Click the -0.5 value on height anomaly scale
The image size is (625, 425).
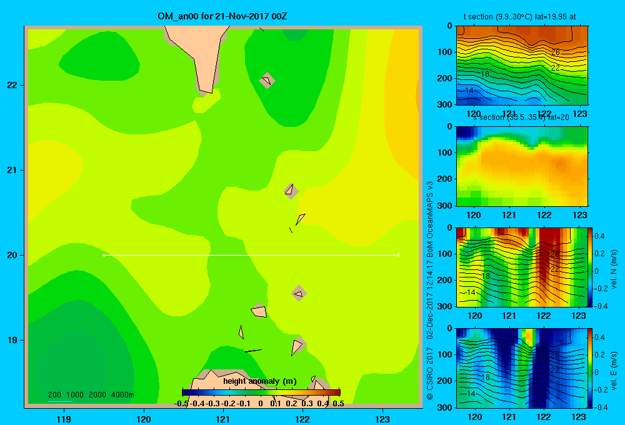tap(181, 404)
